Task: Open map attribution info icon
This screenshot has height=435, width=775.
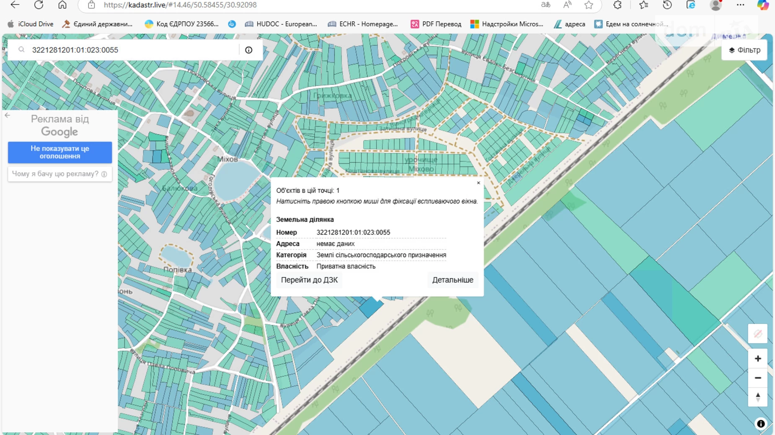Action: point(761,424)
